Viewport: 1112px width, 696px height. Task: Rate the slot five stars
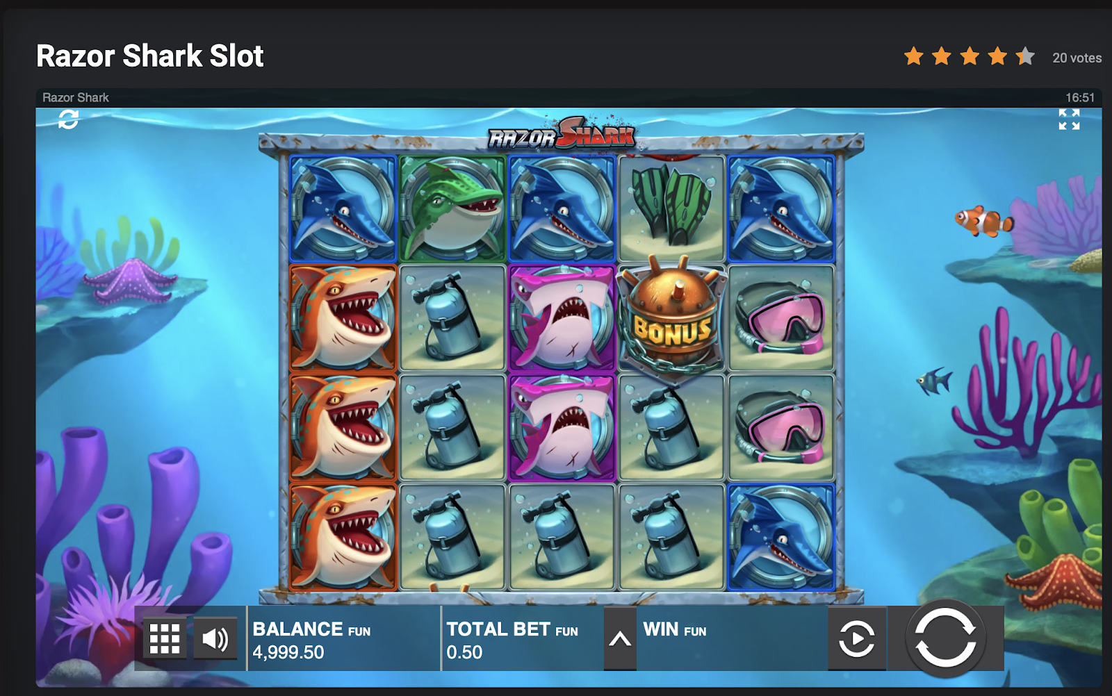pyautogui.click(x=1025, y=56)
